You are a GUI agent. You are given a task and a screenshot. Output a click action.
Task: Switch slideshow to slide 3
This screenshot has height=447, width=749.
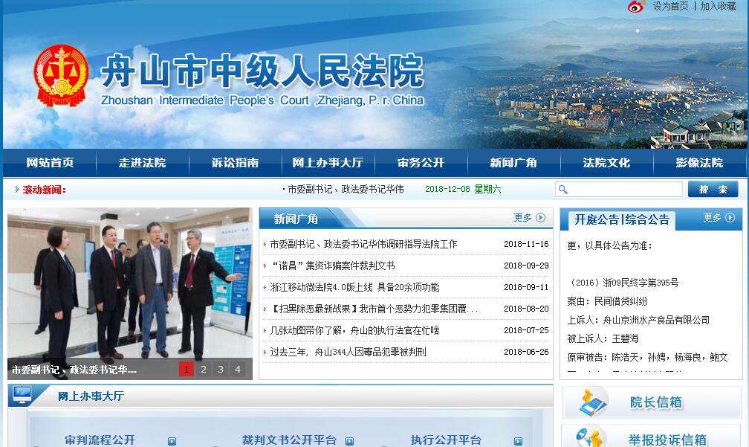coord(221,369)
